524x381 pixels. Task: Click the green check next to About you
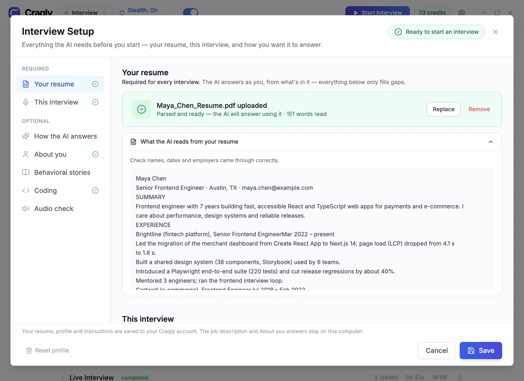tap(95, 154)
